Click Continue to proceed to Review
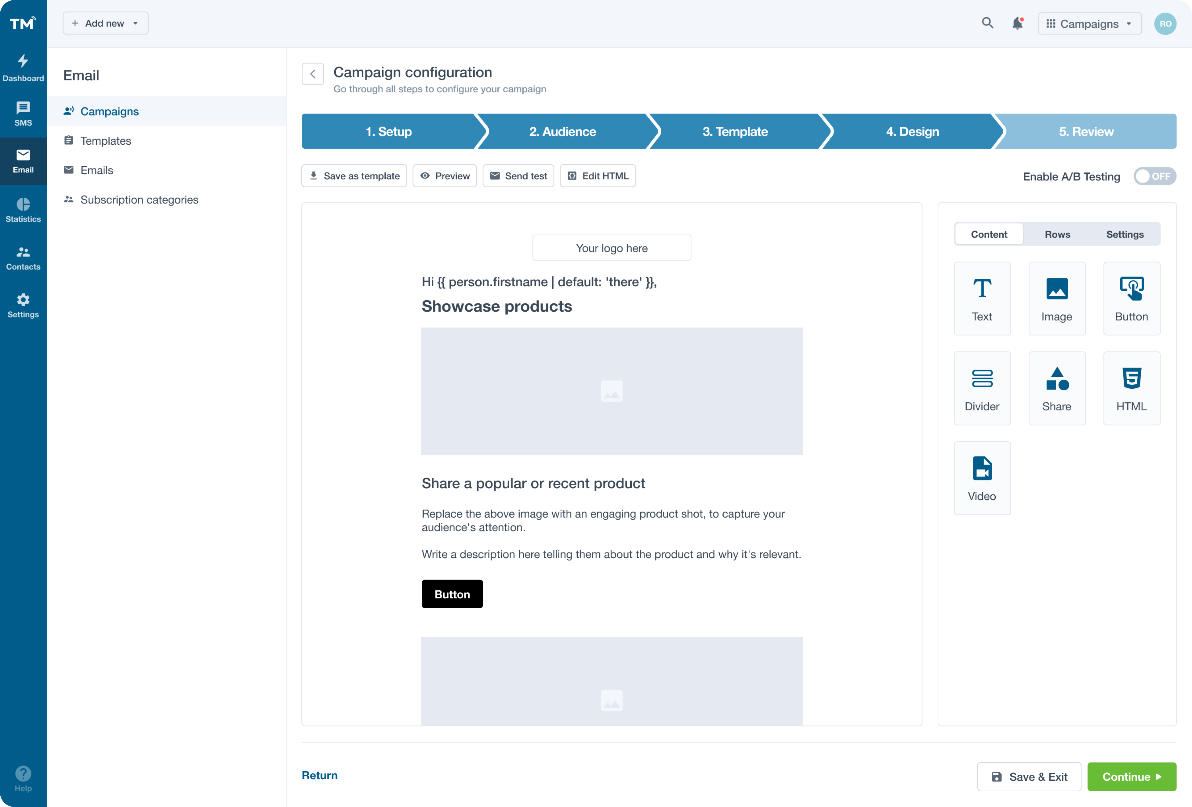 tap(1132, 776)
